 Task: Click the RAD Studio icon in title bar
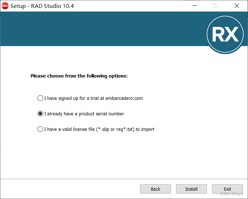click(5, 6)
